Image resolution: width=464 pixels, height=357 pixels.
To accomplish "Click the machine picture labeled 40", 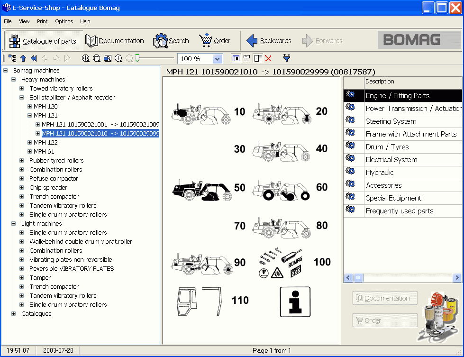I will (281, 151).
